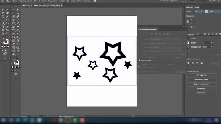Open the Основные настройки workspace dropdown
Image resolution: width=221 pixels, height=124 pixels.
pos(170,1)
